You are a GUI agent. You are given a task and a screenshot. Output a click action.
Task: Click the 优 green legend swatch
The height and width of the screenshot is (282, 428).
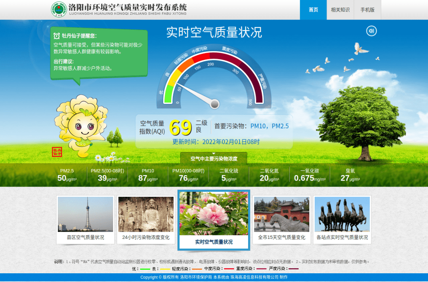(x=145, y=269)
